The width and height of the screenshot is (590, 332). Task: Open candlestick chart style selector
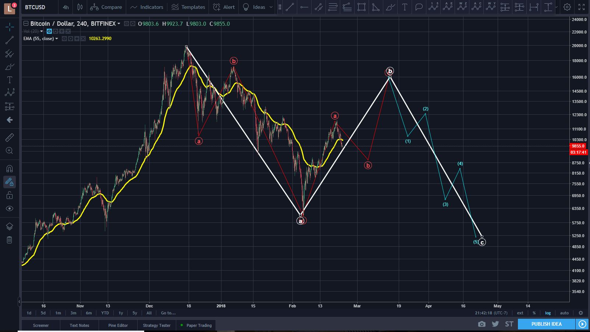(x=80, y=7)
